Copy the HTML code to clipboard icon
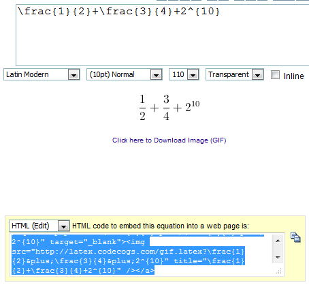 (295, 237)
